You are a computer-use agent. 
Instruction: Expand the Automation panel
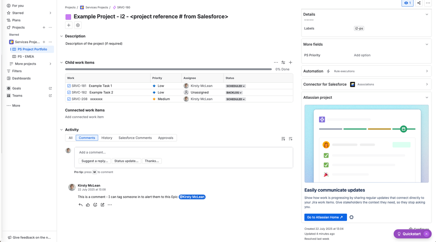pyautogui.click(x=427, y=71)
